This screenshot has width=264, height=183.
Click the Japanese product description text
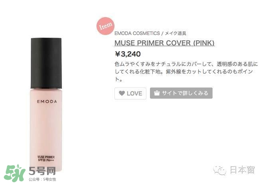coord(186,72)
